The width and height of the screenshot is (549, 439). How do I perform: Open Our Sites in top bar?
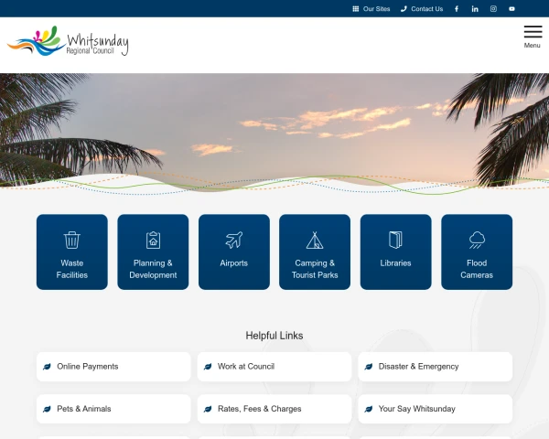(371, 9)
